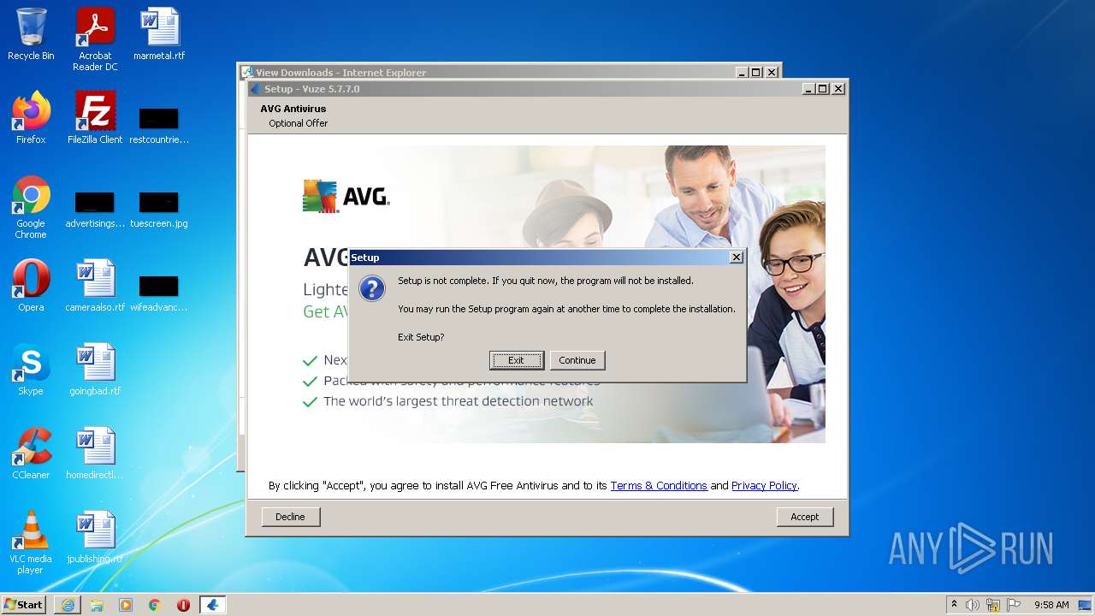The width and height of the screenshot is (1095, 616).
Task: Select homedirectl... desktop file
Action: (x=95, y=453)
